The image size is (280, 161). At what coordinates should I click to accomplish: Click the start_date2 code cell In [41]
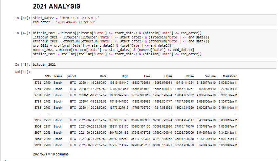154,20
